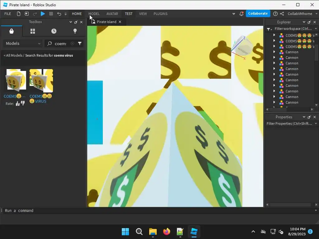
Task: Close the Pirate Island document tab
Action: [x=120, y=22]
